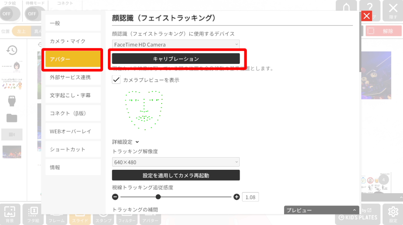The height and width of the screenshot is (225, 403).
Task: Switch to カメラ・マイク settings tab
Action: pos(73,41)
